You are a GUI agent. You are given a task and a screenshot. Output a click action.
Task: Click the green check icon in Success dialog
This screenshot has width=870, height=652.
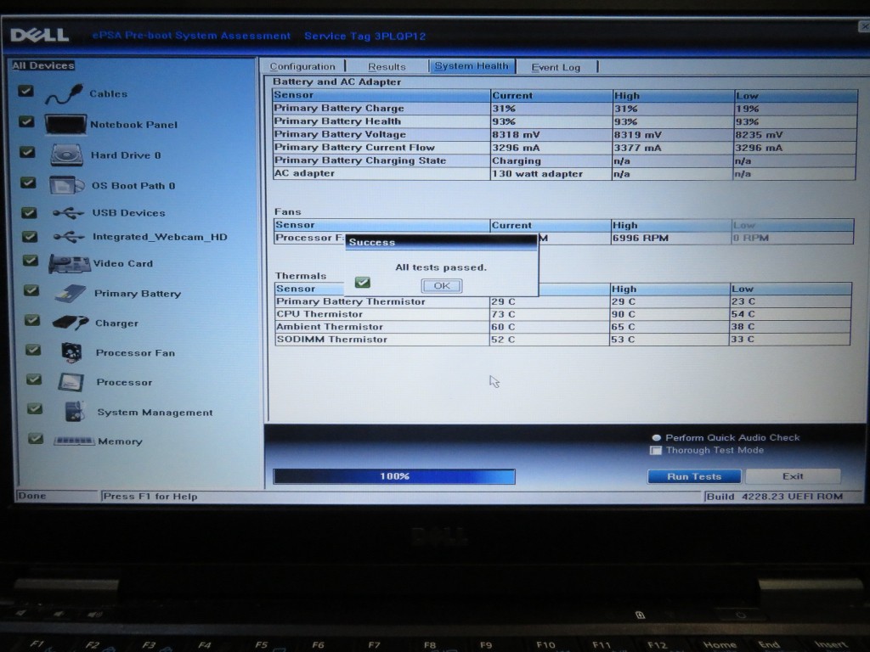pyautogui.click(x=362, y=283)
